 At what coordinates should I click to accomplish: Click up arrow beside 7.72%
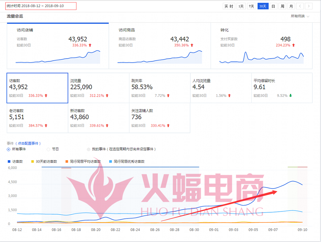(x=168, y=96)
